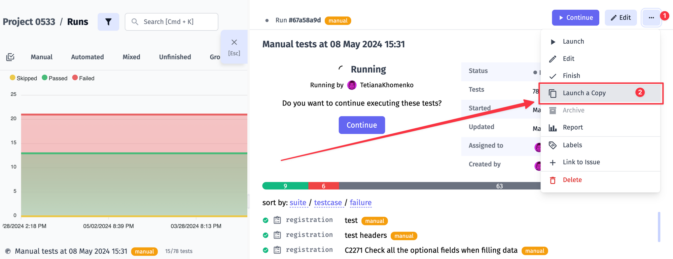Click the red failed segment showing 6
This screenshot has height=259, width=673.
pyautogui.click(x=324, y=186)
